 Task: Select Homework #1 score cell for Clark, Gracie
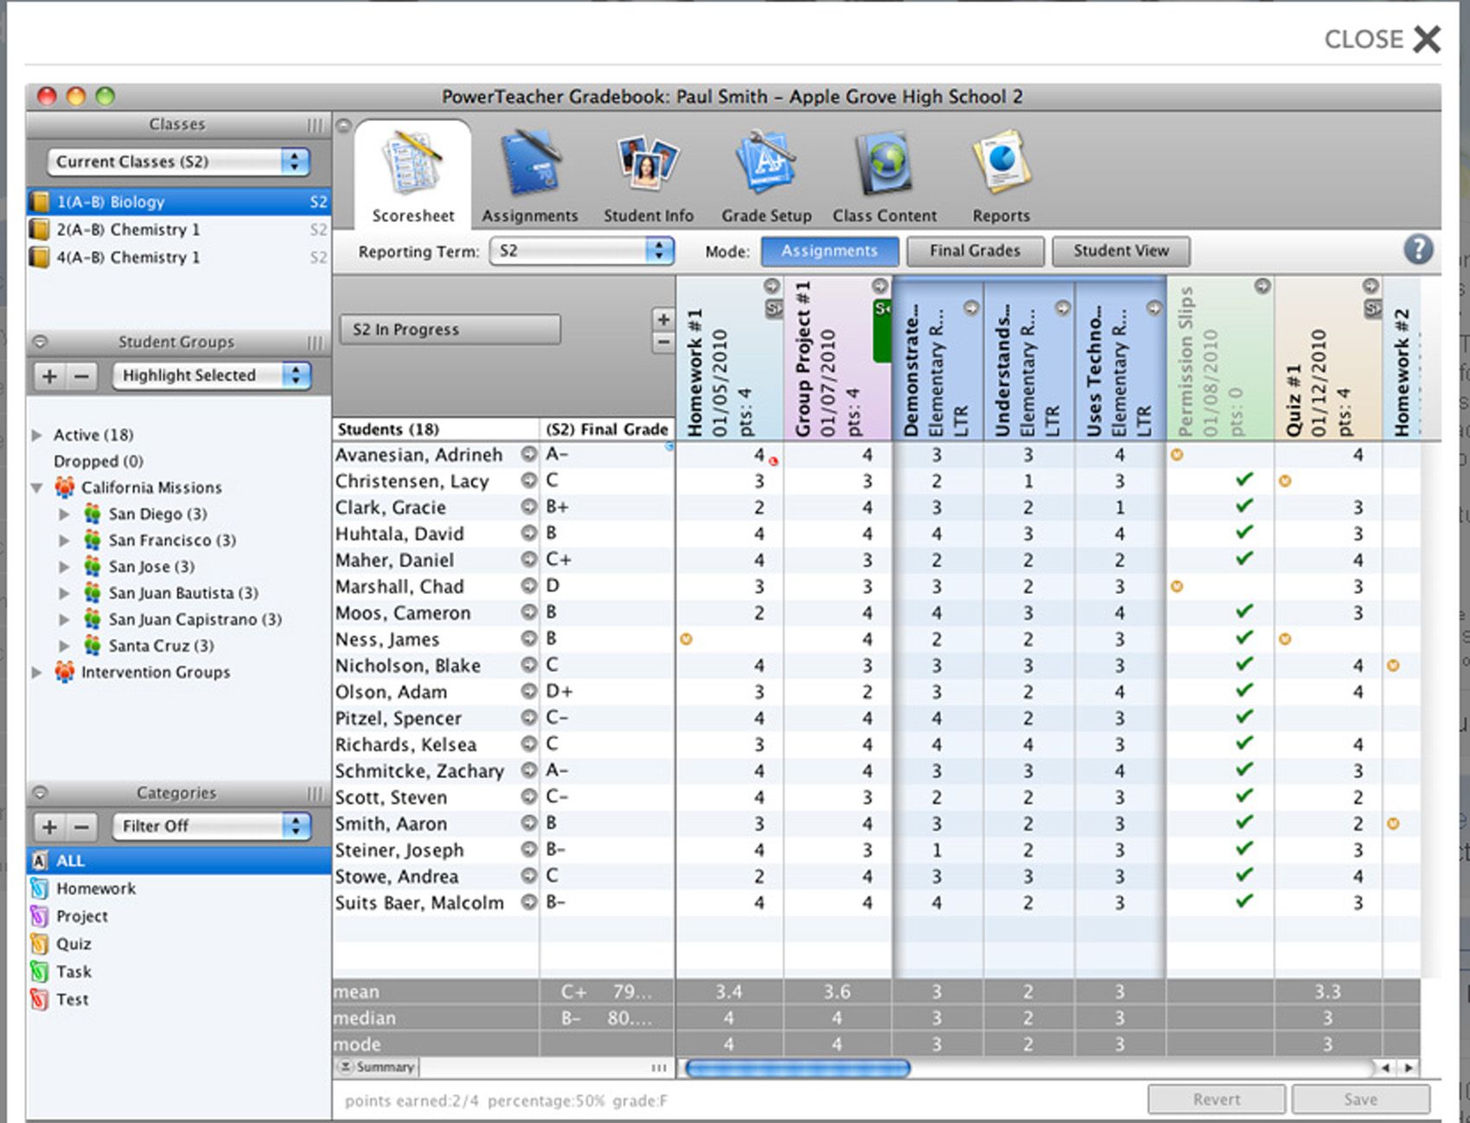730,507
